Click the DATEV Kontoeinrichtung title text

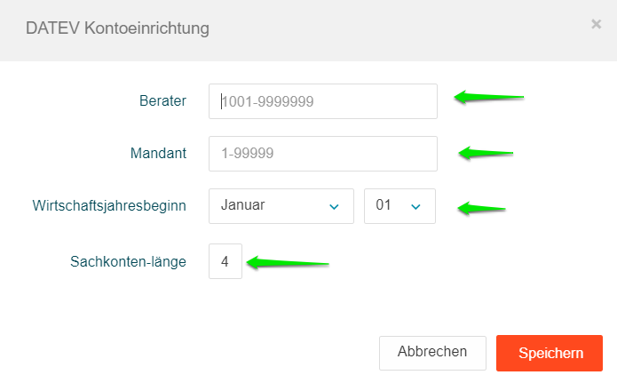[118, 28]
